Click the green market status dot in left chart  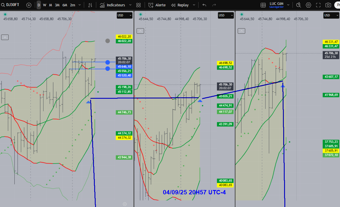coord(5,14)
